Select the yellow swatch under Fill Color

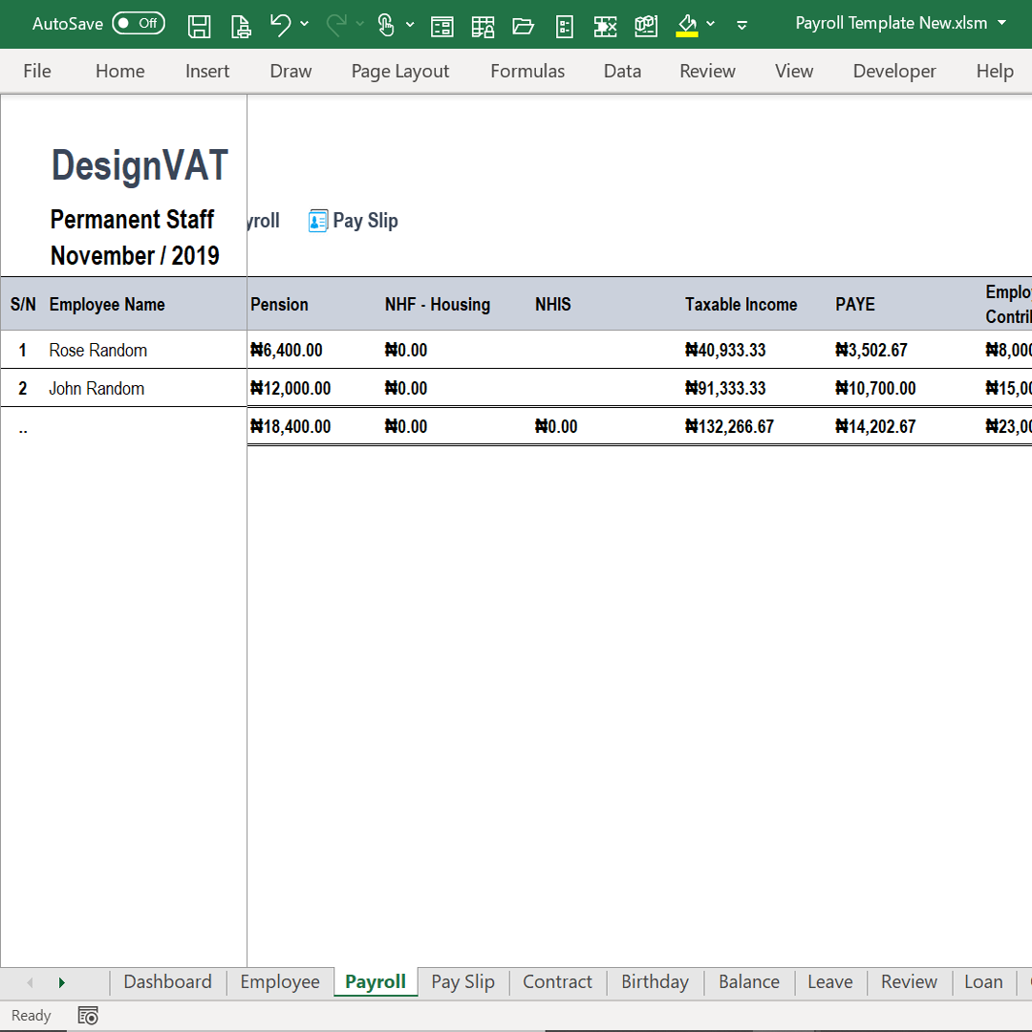[686, 33]
